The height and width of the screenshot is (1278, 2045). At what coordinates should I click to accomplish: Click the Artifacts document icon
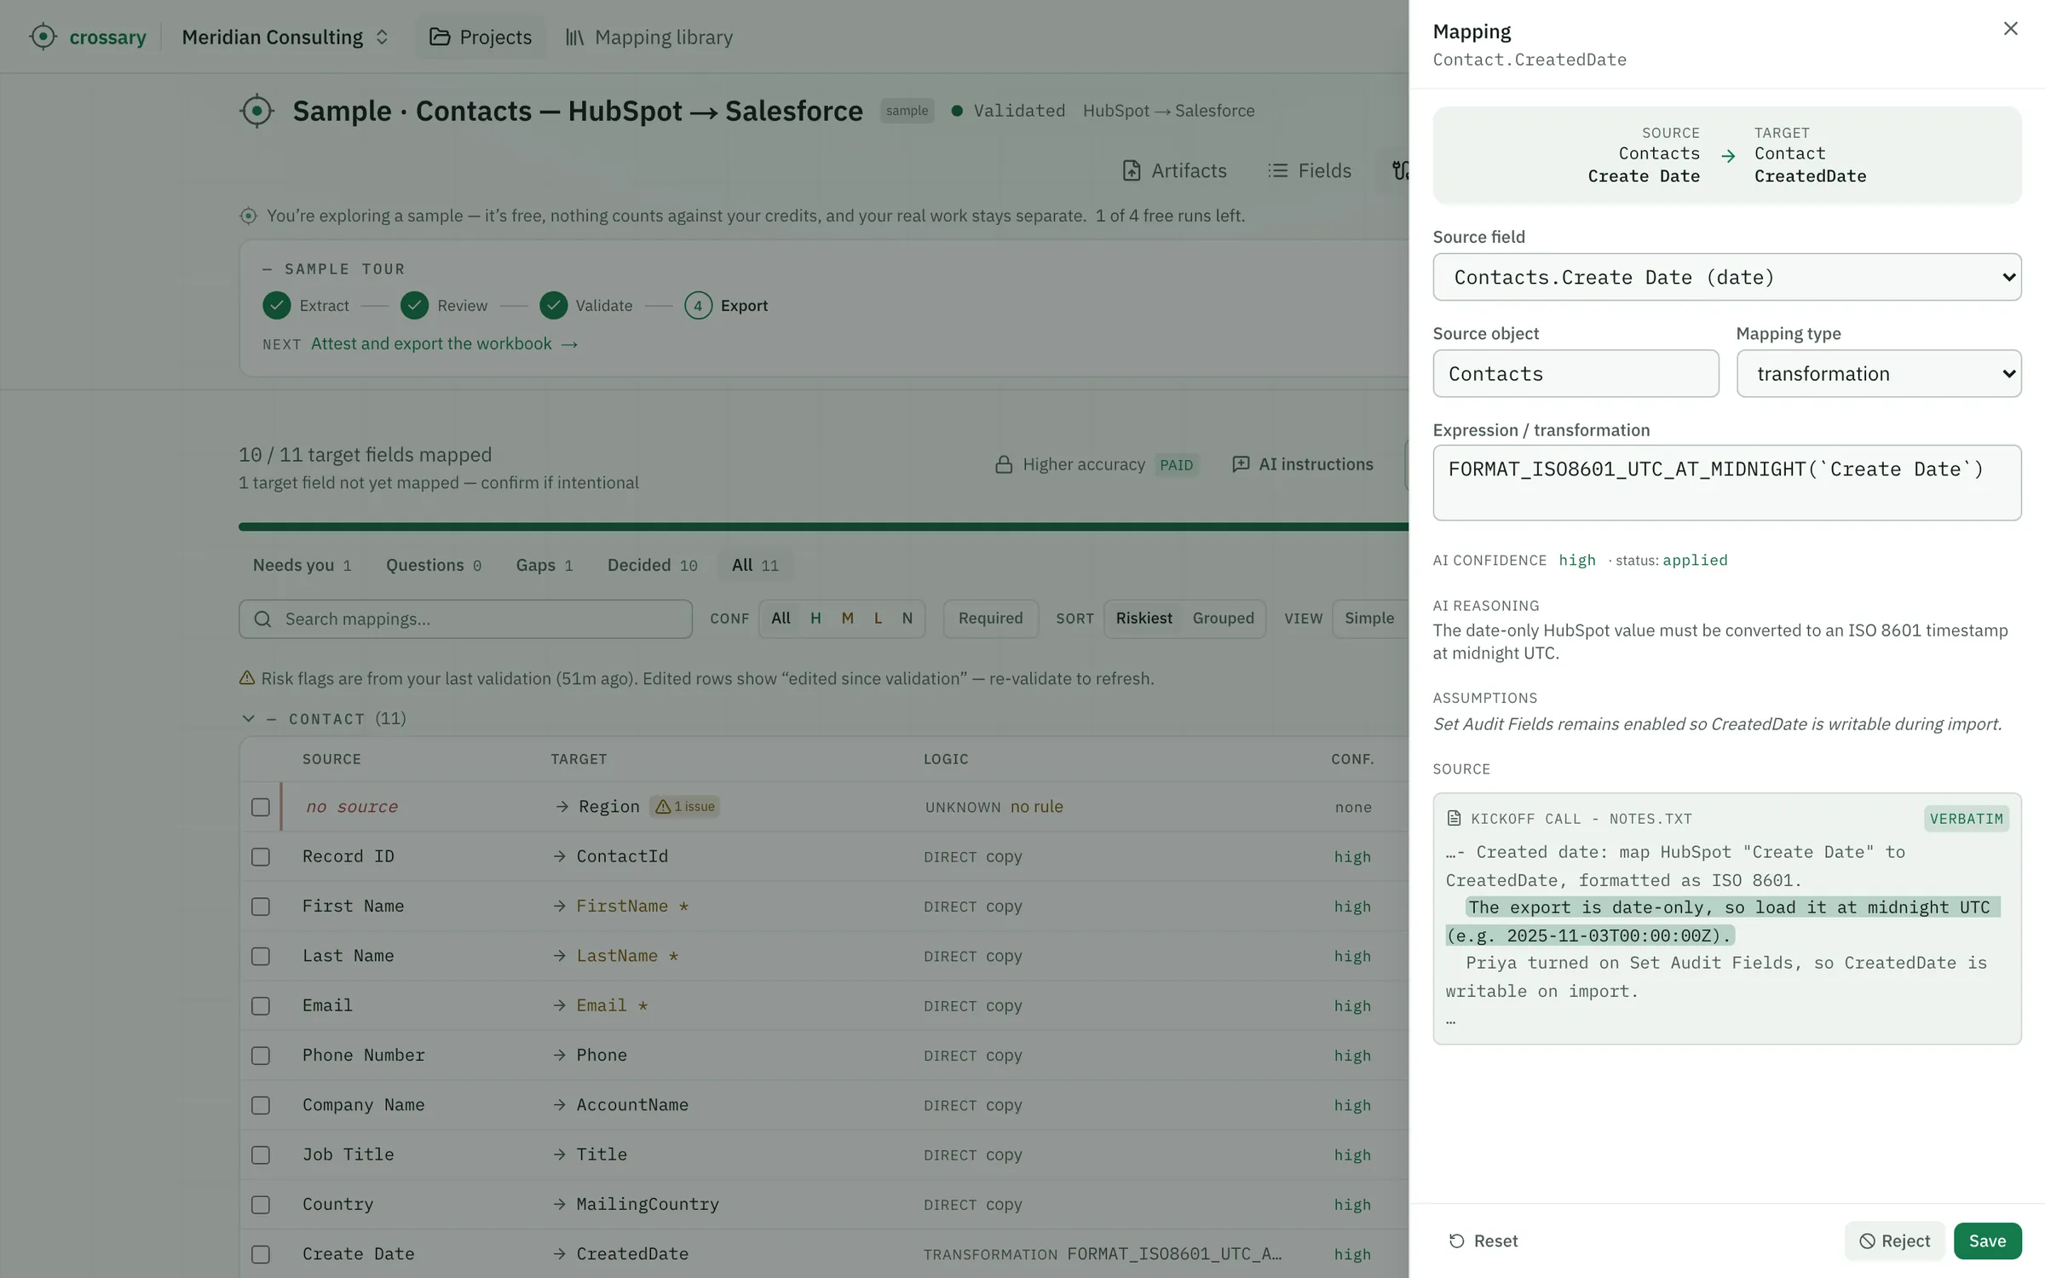(1132, 170)
